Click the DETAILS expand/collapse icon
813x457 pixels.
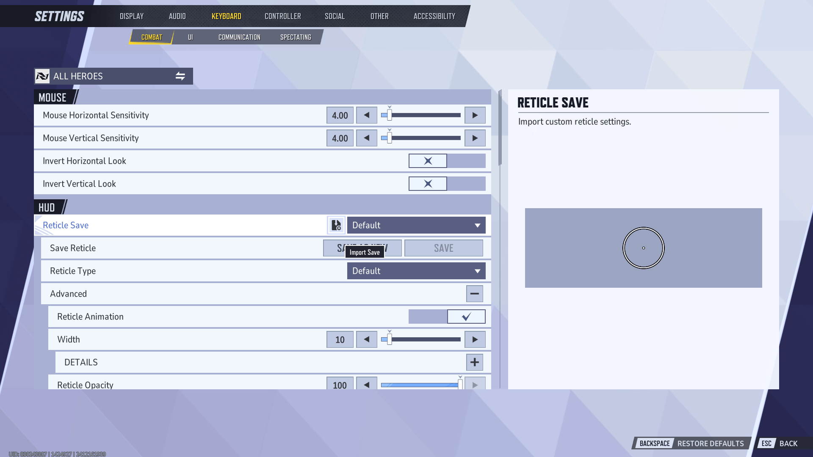click(x=474, y=362)
